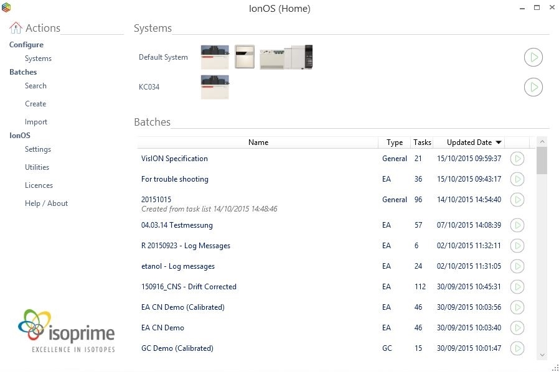Image resolution: width=559 pixels, height=372 pixels.
Task: Click the Default System gas chromatograph image
Action: 286,57
